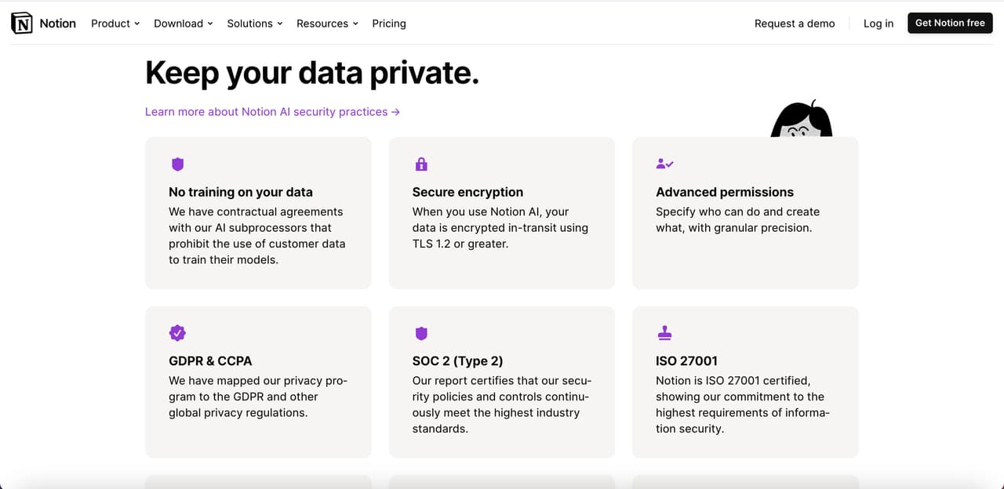This screenshot has height=489, width=1004.
Task: Click the Keep your data private heading
Action: (312, 73)
